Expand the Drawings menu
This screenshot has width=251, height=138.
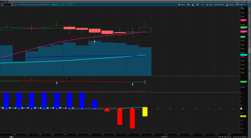tap(220, 5)
